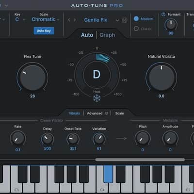Click the vibrato Rate knob
The height and width of the screenshot is (194, 194).
(x=18, y=138)
